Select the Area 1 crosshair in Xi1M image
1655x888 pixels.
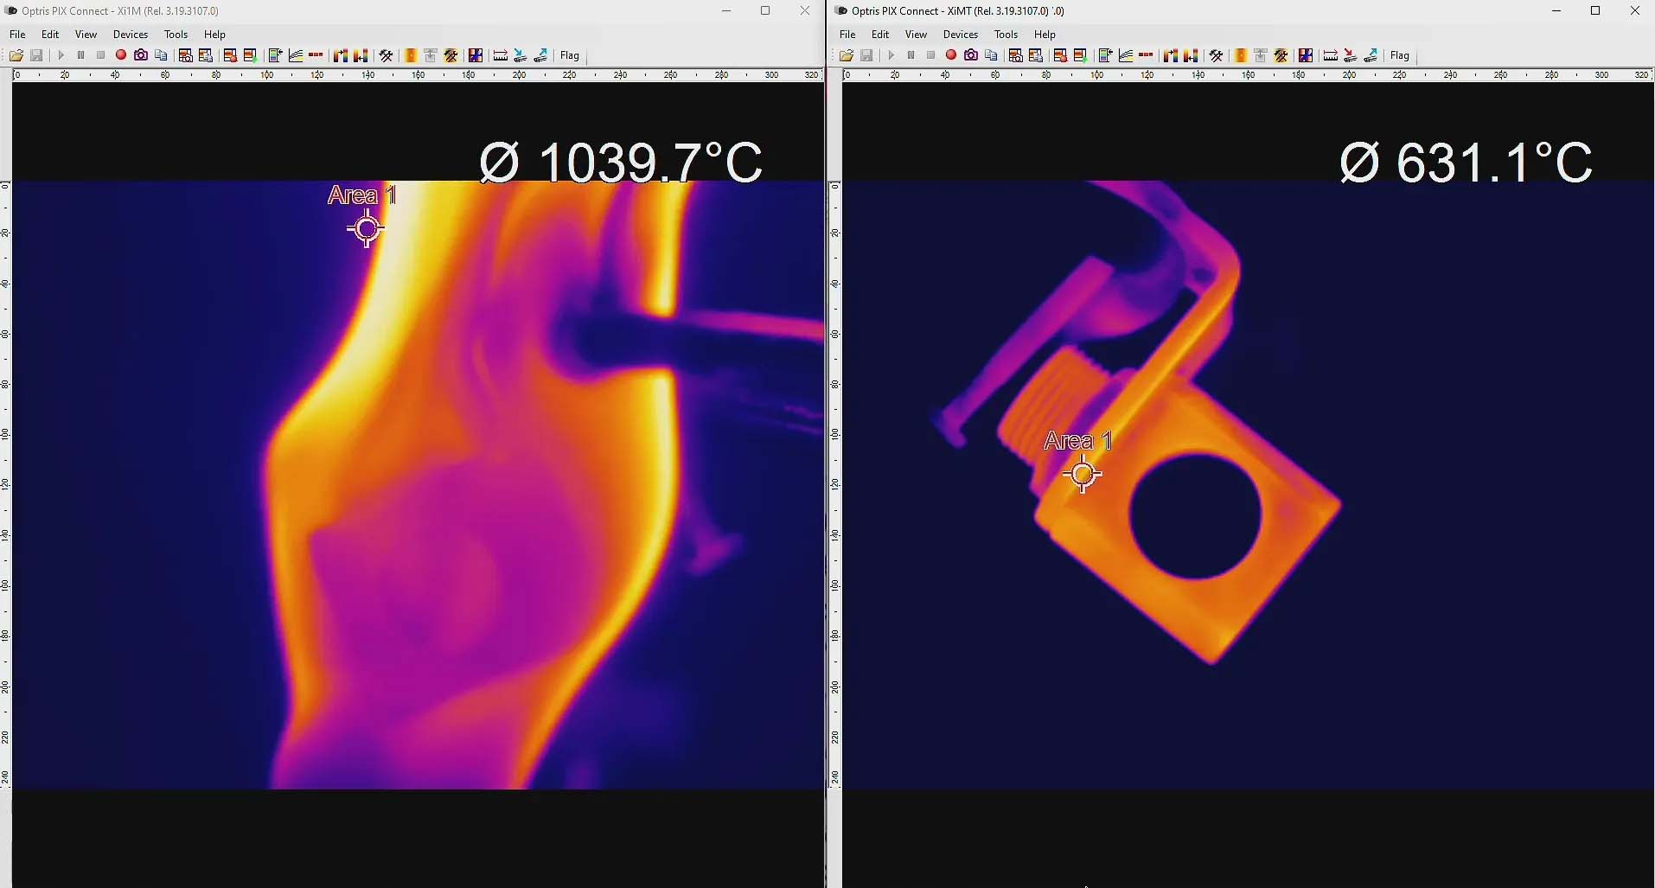367,229
